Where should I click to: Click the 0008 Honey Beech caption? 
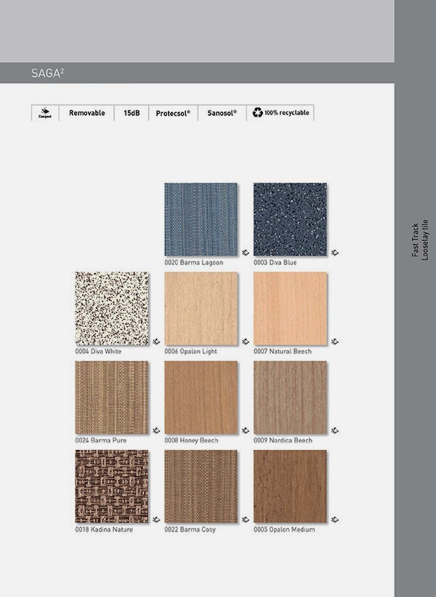tap(191, 440)
